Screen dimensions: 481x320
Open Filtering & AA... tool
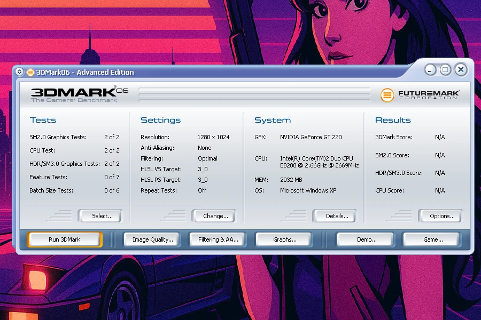tap(218, 239)
